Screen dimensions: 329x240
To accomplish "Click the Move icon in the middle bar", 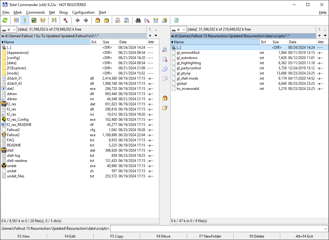I will (x=165, y=79).
